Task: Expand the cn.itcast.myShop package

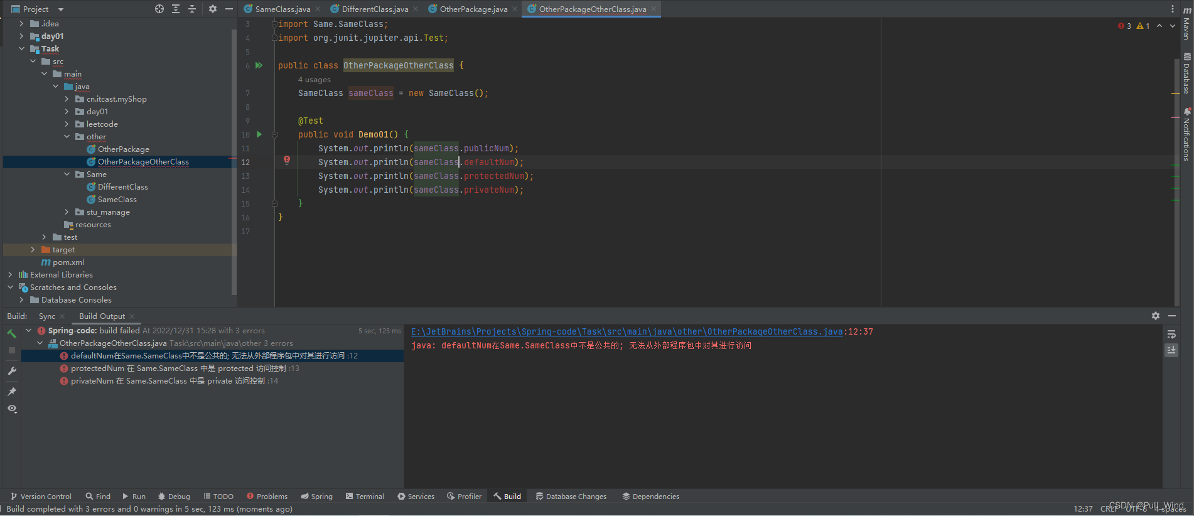Action: pos(67,99)
